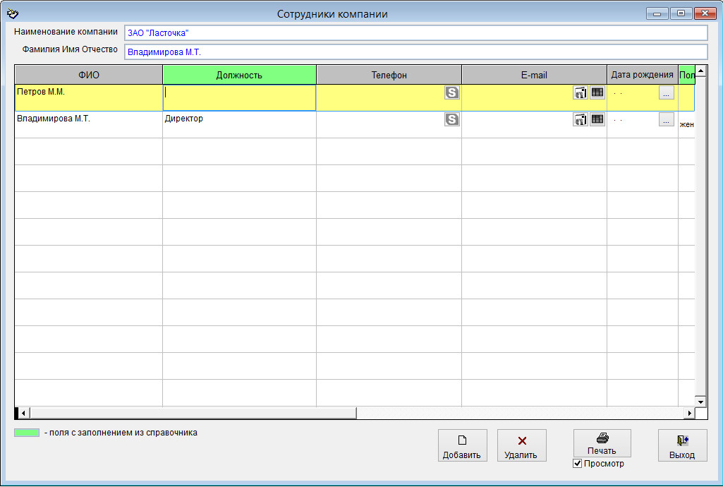
Task: Click Skype icon in Владимирова М.Т. phone cell
Action: (x=452, y=119)
